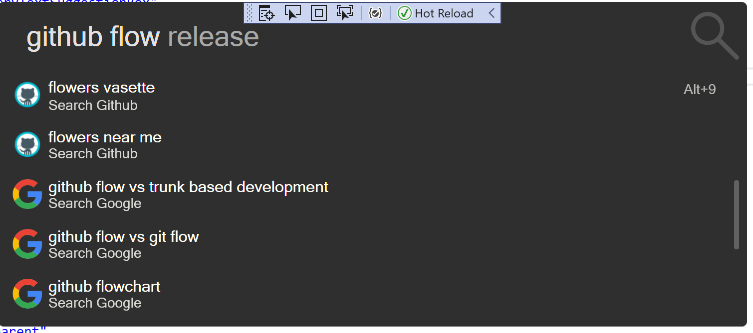Click GitHub icon beside flowers vasette
Image resolution: width=753 pixels, height=333 pixels.
[x=27, y=95]
